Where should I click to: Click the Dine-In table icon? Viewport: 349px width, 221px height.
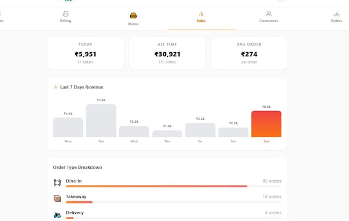(57, 183)
